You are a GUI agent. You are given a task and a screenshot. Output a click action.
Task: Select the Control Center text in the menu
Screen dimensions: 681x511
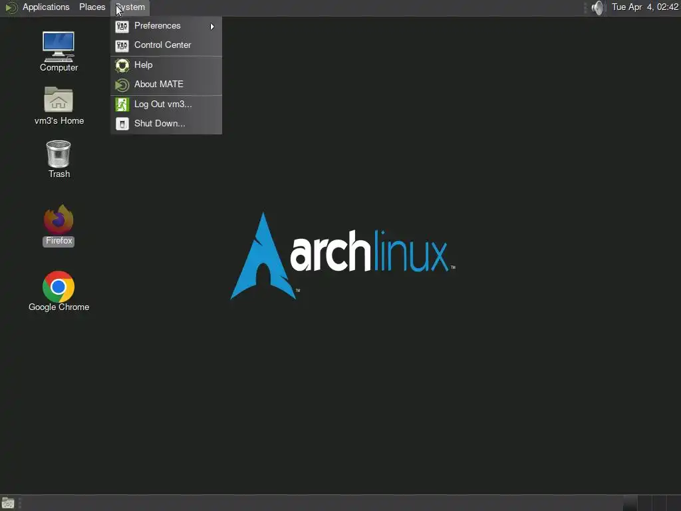pyautogui.click(x=162, y=45)
